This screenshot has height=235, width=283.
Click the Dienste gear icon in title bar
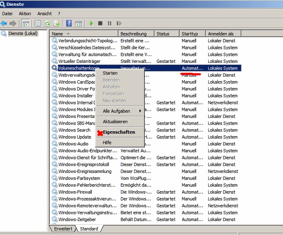(x=2, y=4)
